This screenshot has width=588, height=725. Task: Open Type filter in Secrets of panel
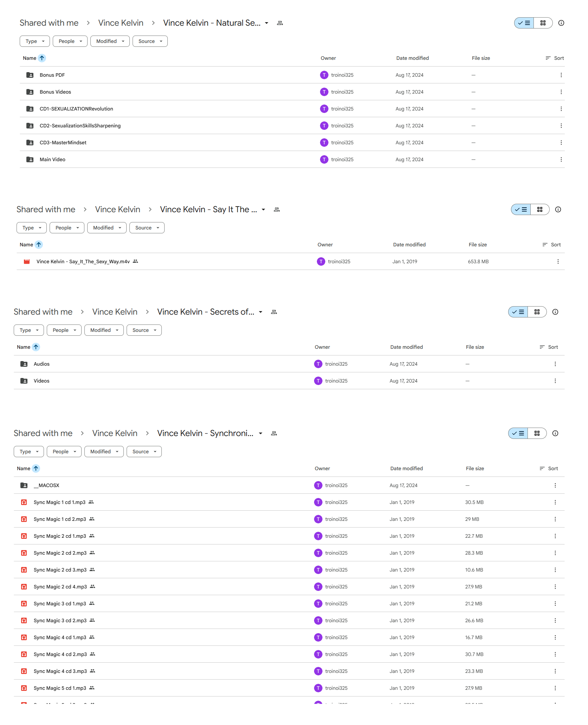click(x=29, y=330)
